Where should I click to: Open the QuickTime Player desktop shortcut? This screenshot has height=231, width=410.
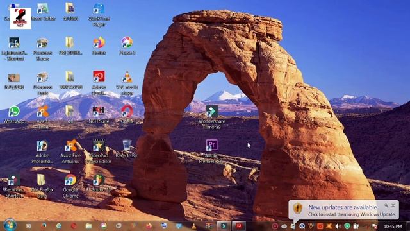[x=99, y=15]
